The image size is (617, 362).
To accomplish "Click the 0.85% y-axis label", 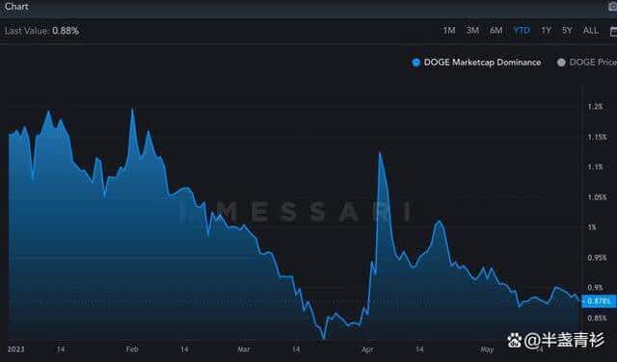I will pyautogui.click(x=598, y=318).
